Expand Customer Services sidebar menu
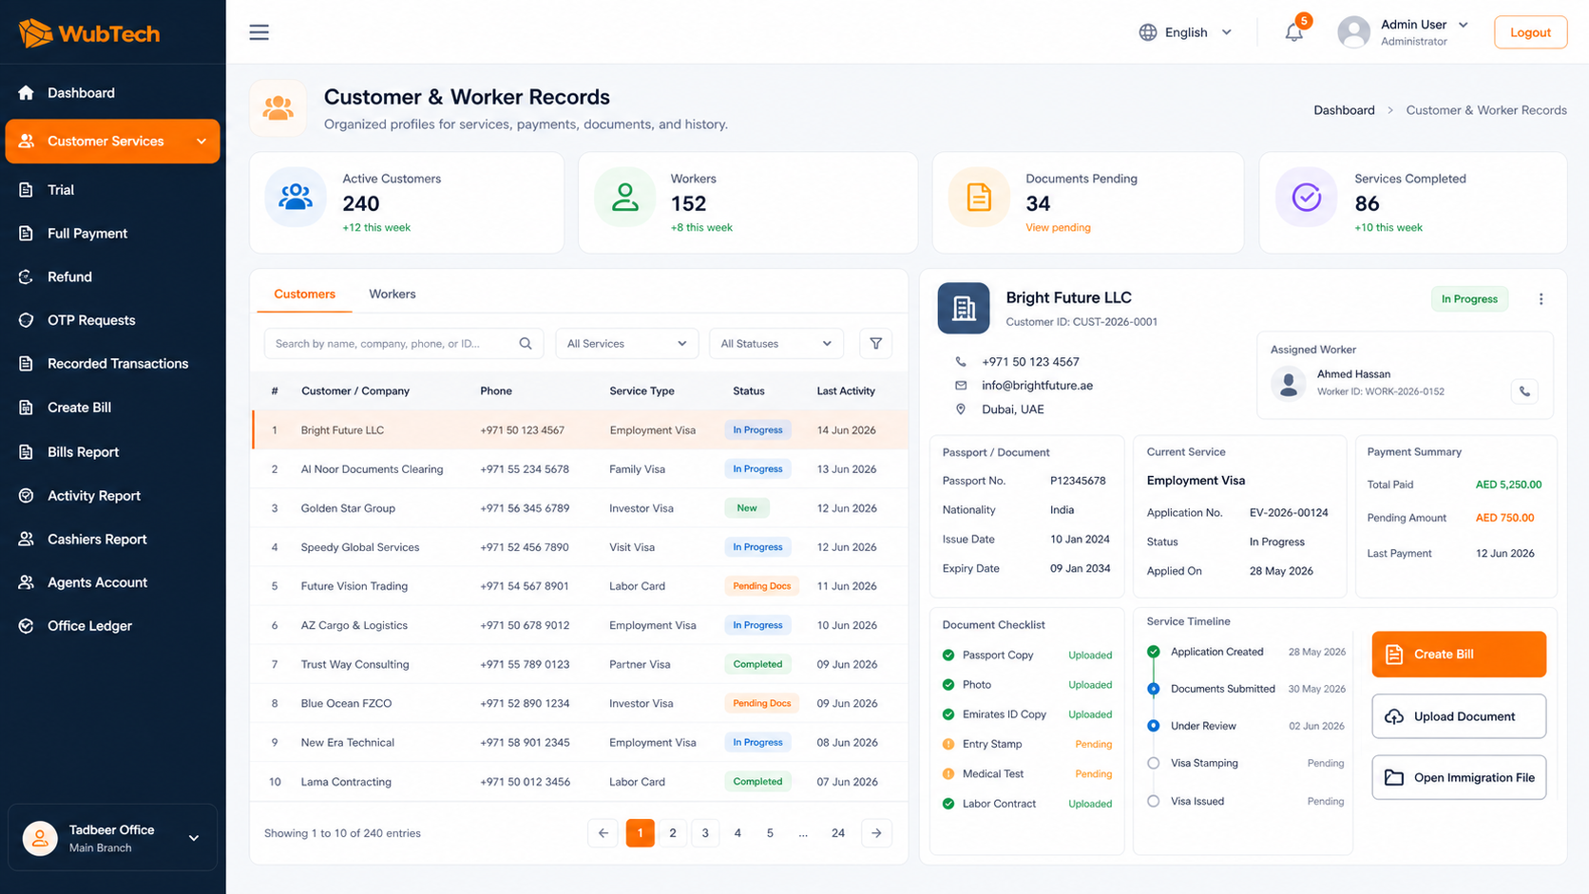The image size is (1589, 894). (112, 142)
